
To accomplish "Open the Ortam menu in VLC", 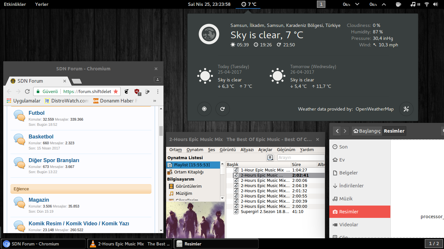I will coord(176,150).
